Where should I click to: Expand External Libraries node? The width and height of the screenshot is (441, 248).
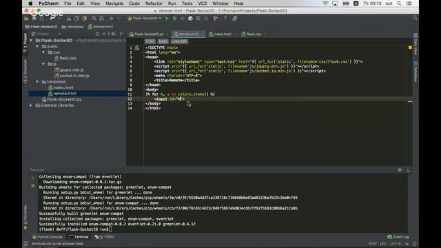click(31, 105)
